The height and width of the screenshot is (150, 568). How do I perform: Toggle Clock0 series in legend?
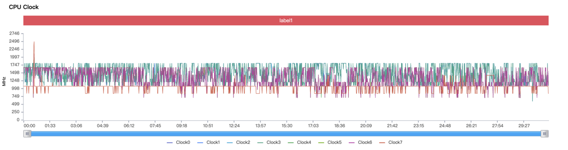(179, 142)
